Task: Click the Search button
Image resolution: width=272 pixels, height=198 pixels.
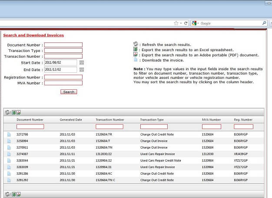Action: 69,92
